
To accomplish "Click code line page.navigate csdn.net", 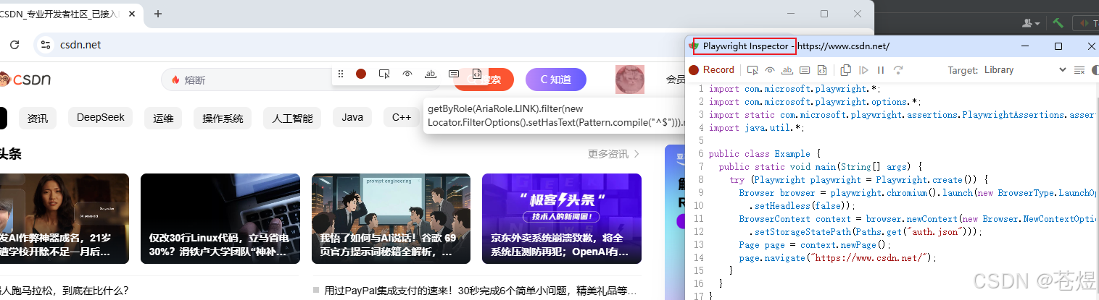I will coord(838,257).
